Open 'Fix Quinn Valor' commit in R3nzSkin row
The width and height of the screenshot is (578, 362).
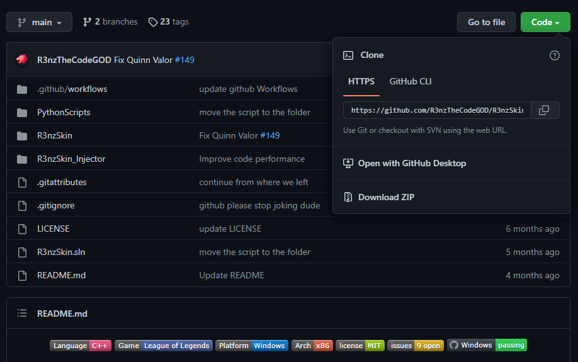[229, 135]
